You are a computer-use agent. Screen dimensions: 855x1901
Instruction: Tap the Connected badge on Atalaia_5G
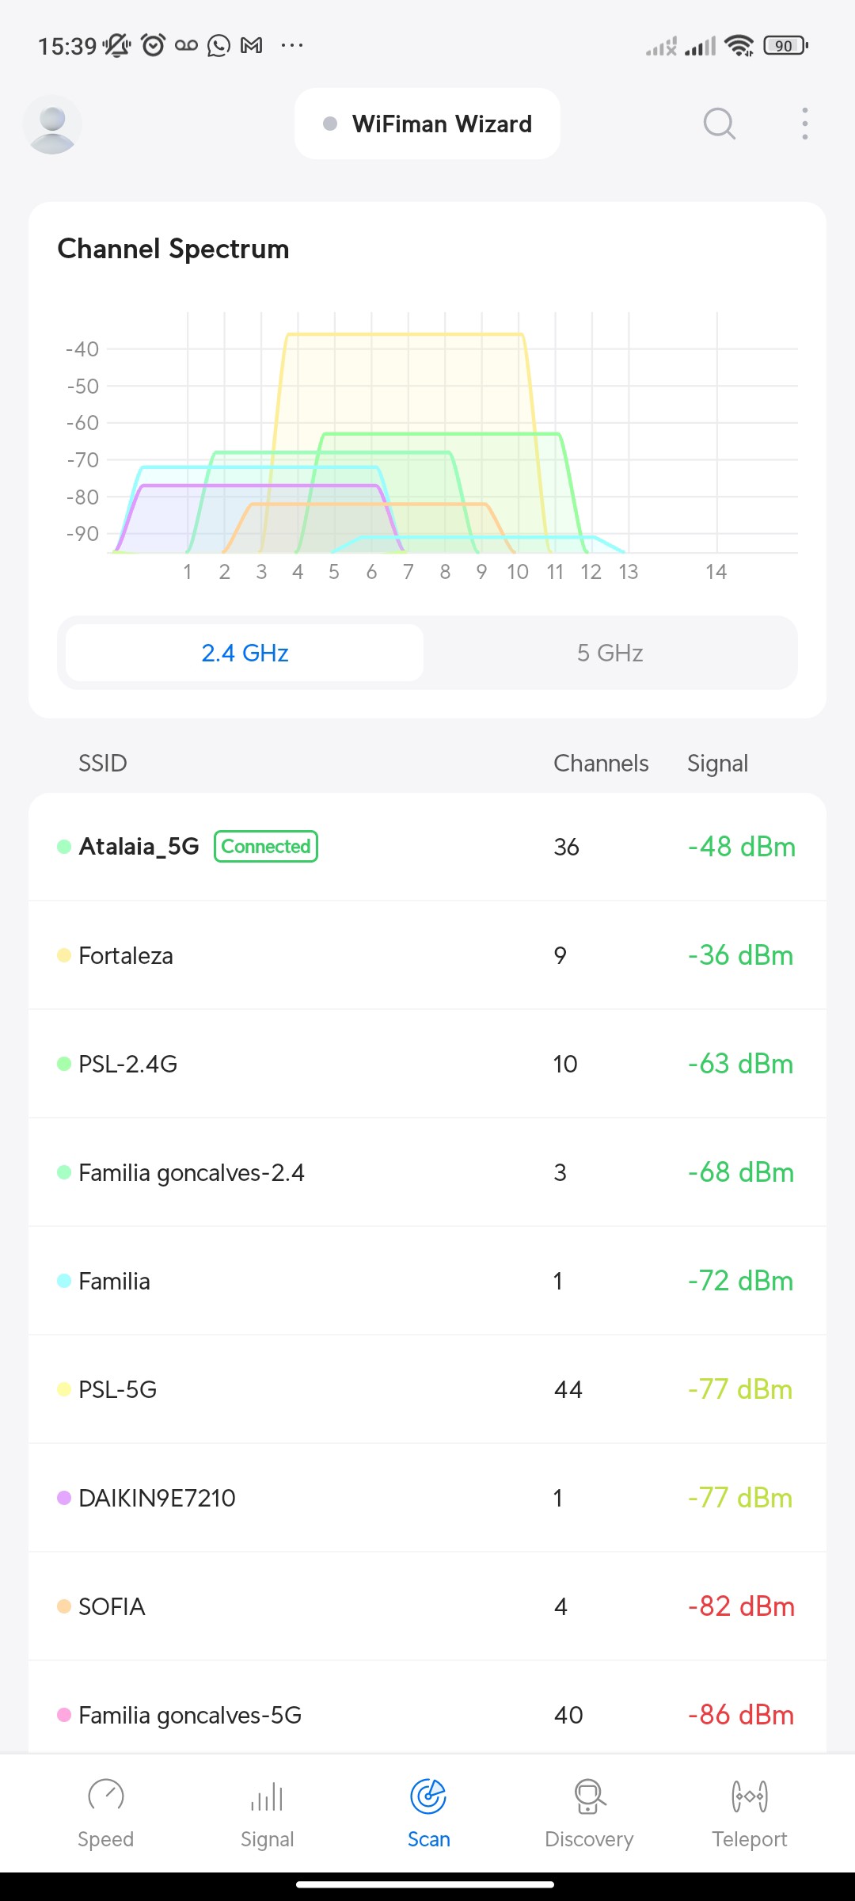click(266, 846)
